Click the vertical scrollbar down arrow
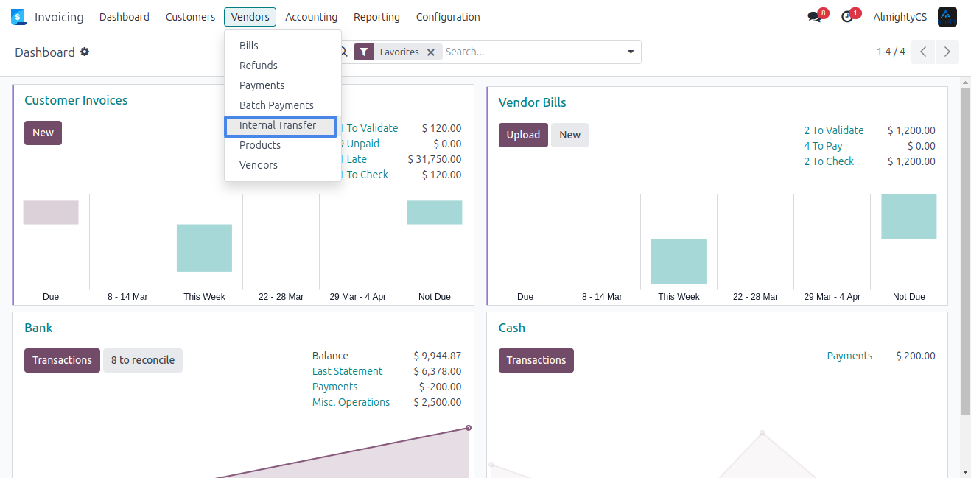The width and height of the screenshot is (971, 478). tap(965, 471)
